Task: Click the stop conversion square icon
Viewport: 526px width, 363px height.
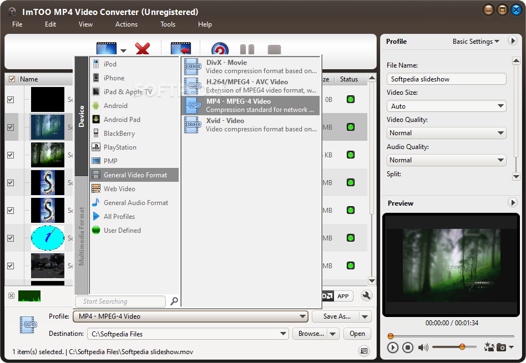Action: tap(274, 50)
